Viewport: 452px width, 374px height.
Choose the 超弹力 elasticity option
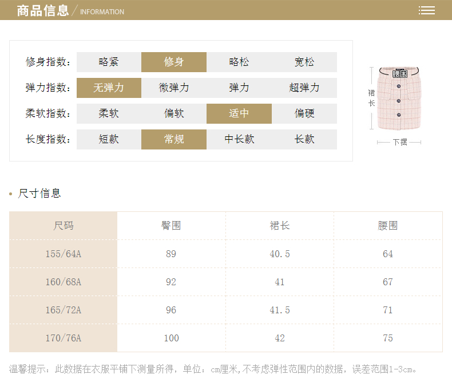(x=304, y=88)
